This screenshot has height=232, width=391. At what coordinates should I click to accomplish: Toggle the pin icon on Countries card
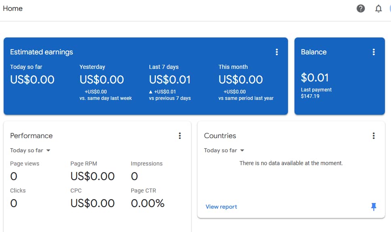coord(374,207)
